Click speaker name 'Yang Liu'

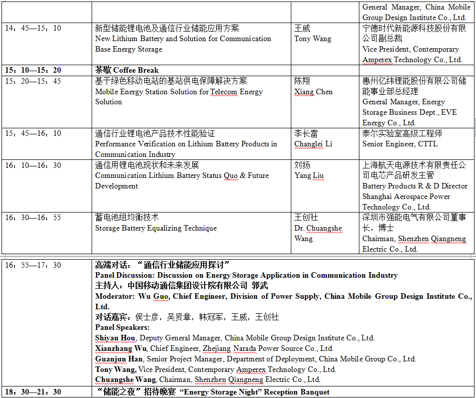[309, 175]
